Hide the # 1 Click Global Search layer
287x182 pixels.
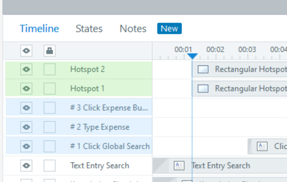tap(27, 146)
